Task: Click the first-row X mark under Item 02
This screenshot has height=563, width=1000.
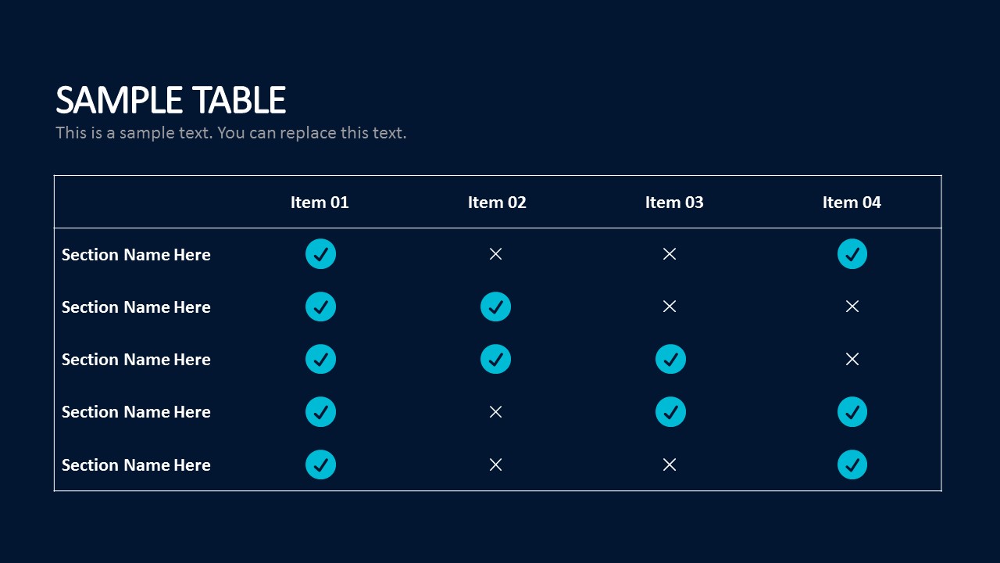Action: 495,254
